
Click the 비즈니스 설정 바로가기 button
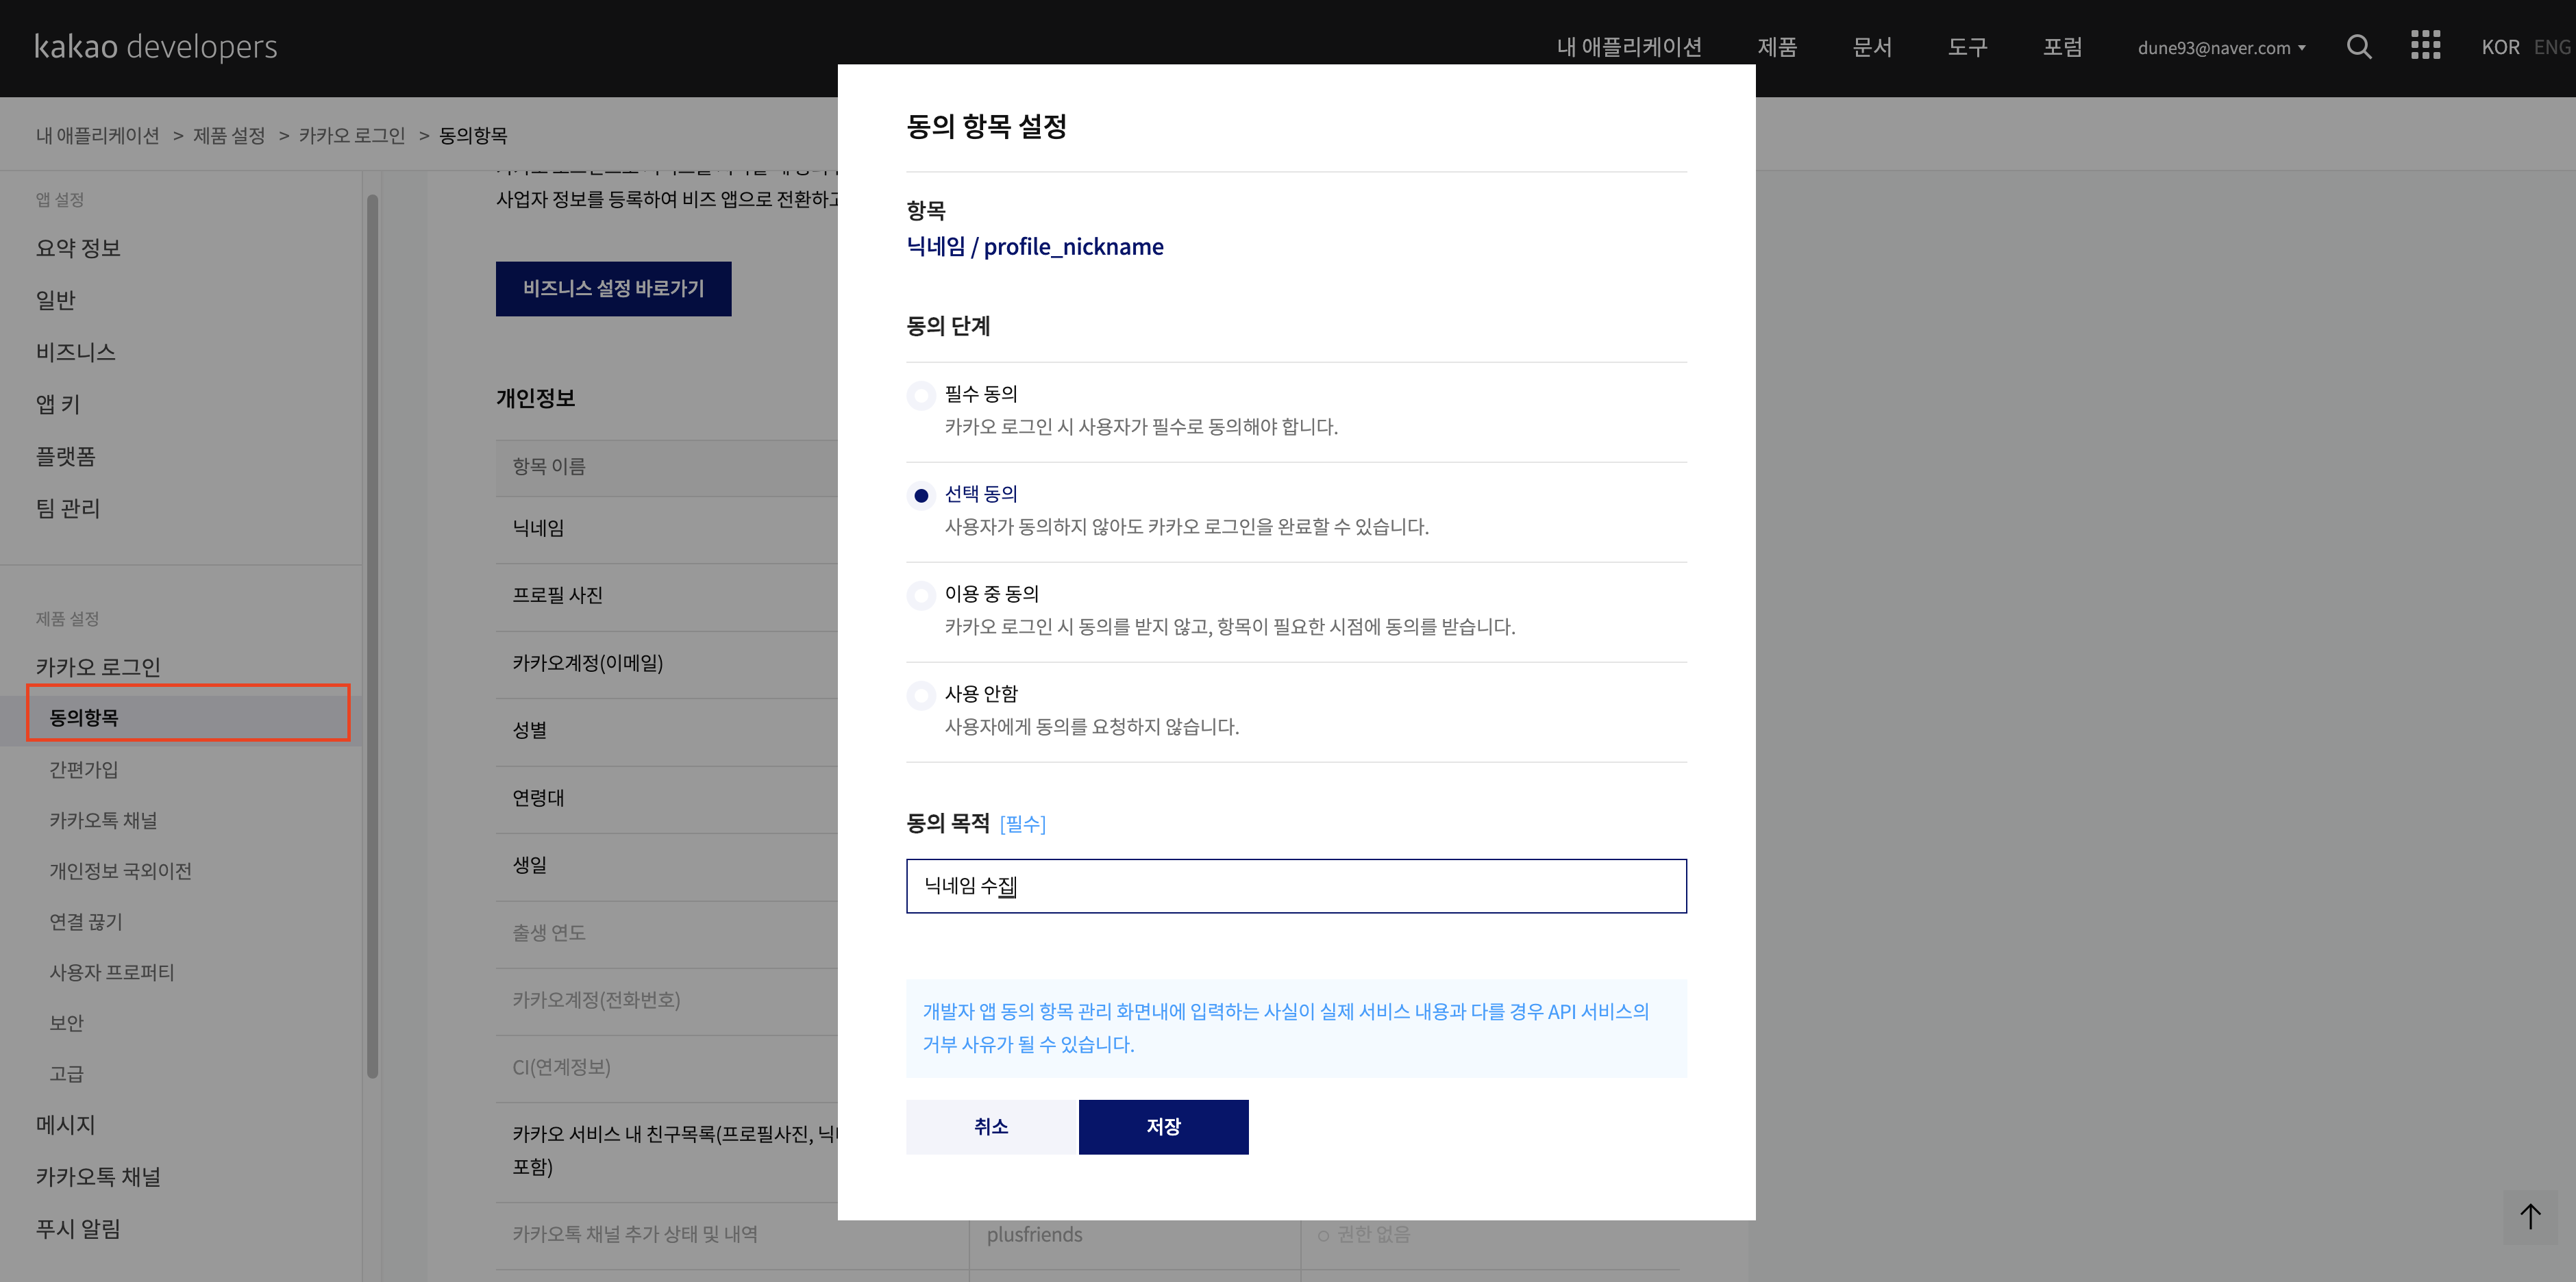click(x=613, y=289)
